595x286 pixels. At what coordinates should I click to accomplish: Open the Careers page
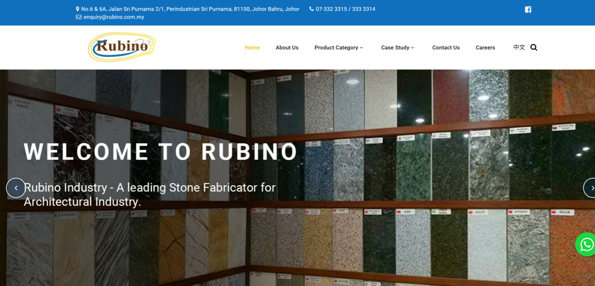[x=485, y=47]
